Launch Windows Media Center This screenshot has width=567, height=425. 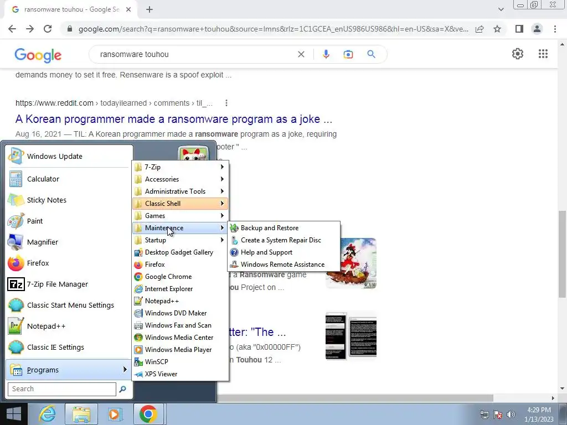(180, 337)
